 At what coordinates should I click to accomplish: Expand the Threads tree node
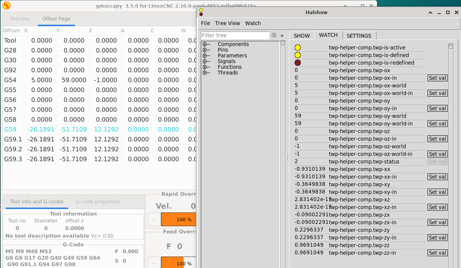point(205,73)
